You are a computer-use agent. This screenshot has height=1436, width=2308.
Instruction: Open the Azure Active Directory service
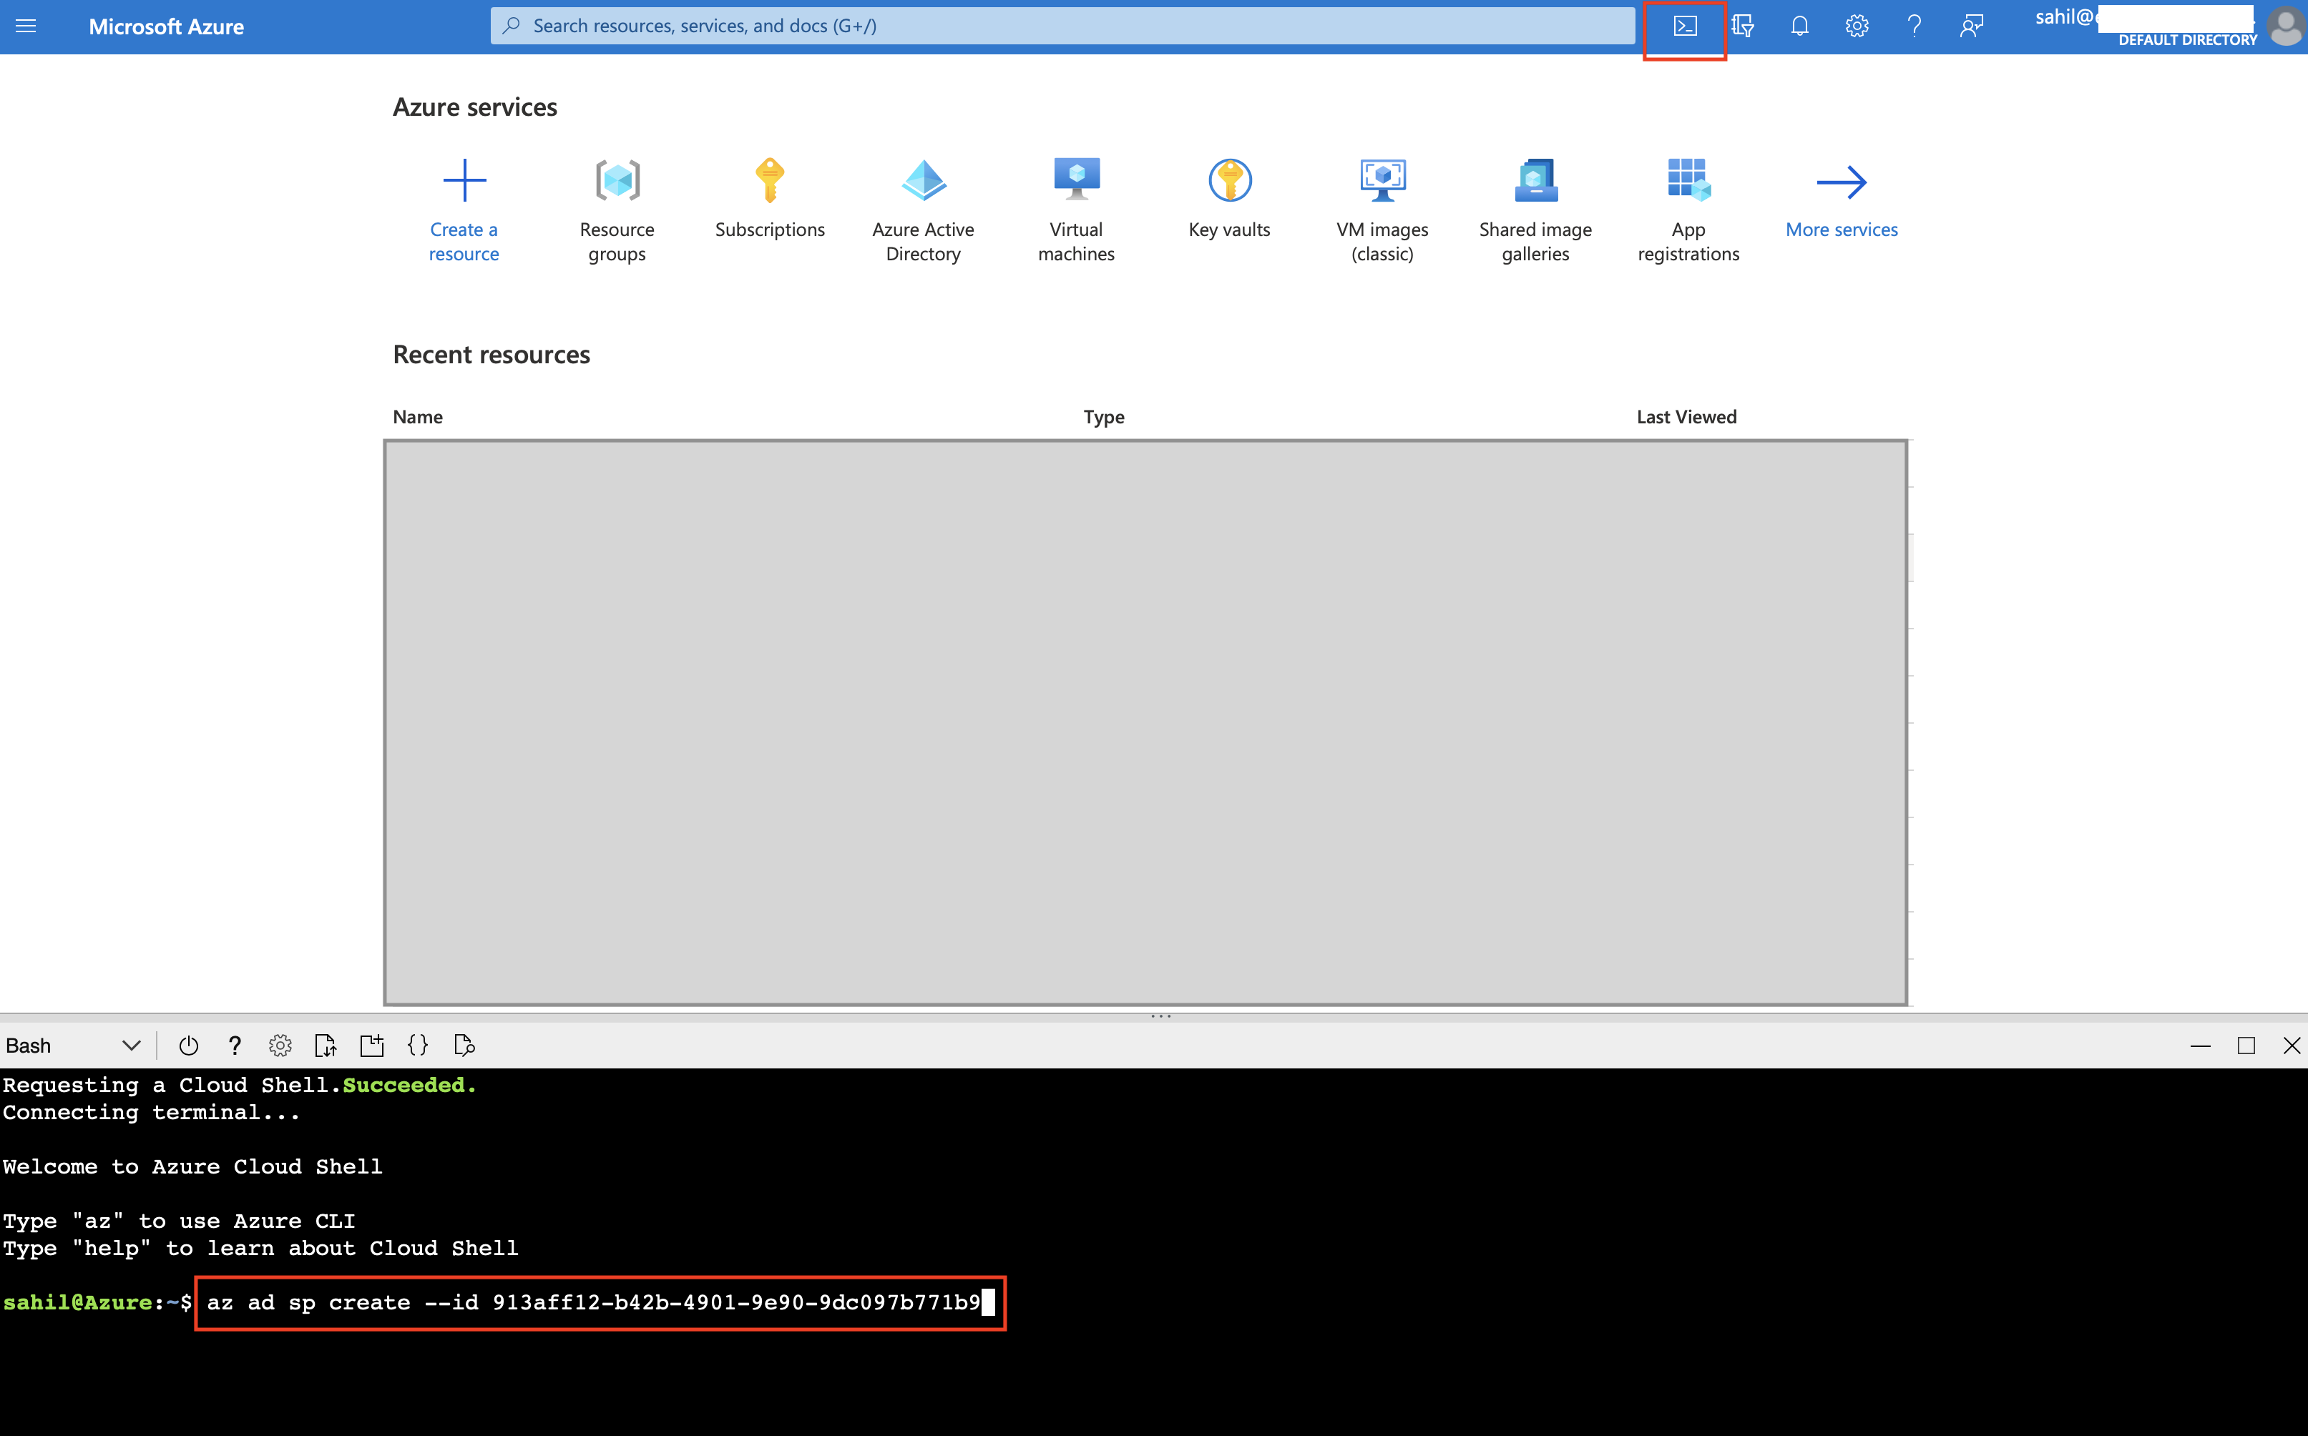click(x=923, y=205)
